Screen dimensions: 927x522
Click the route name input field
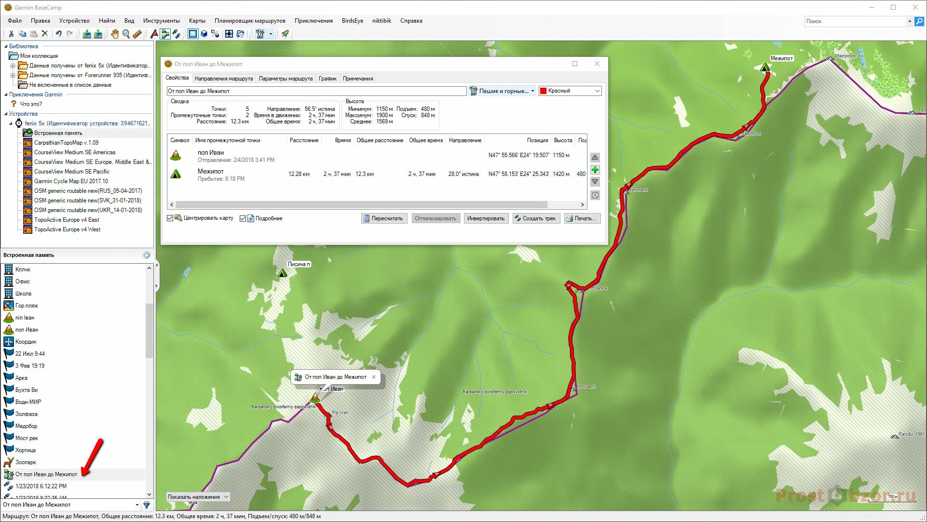pyautogui.click(x=316, y=91)
